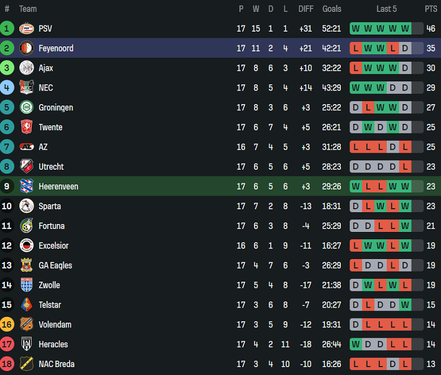This screenshot has height=375, width=441.
Task: Select Heracles rank 17 red badge
Action: point(7,344)
